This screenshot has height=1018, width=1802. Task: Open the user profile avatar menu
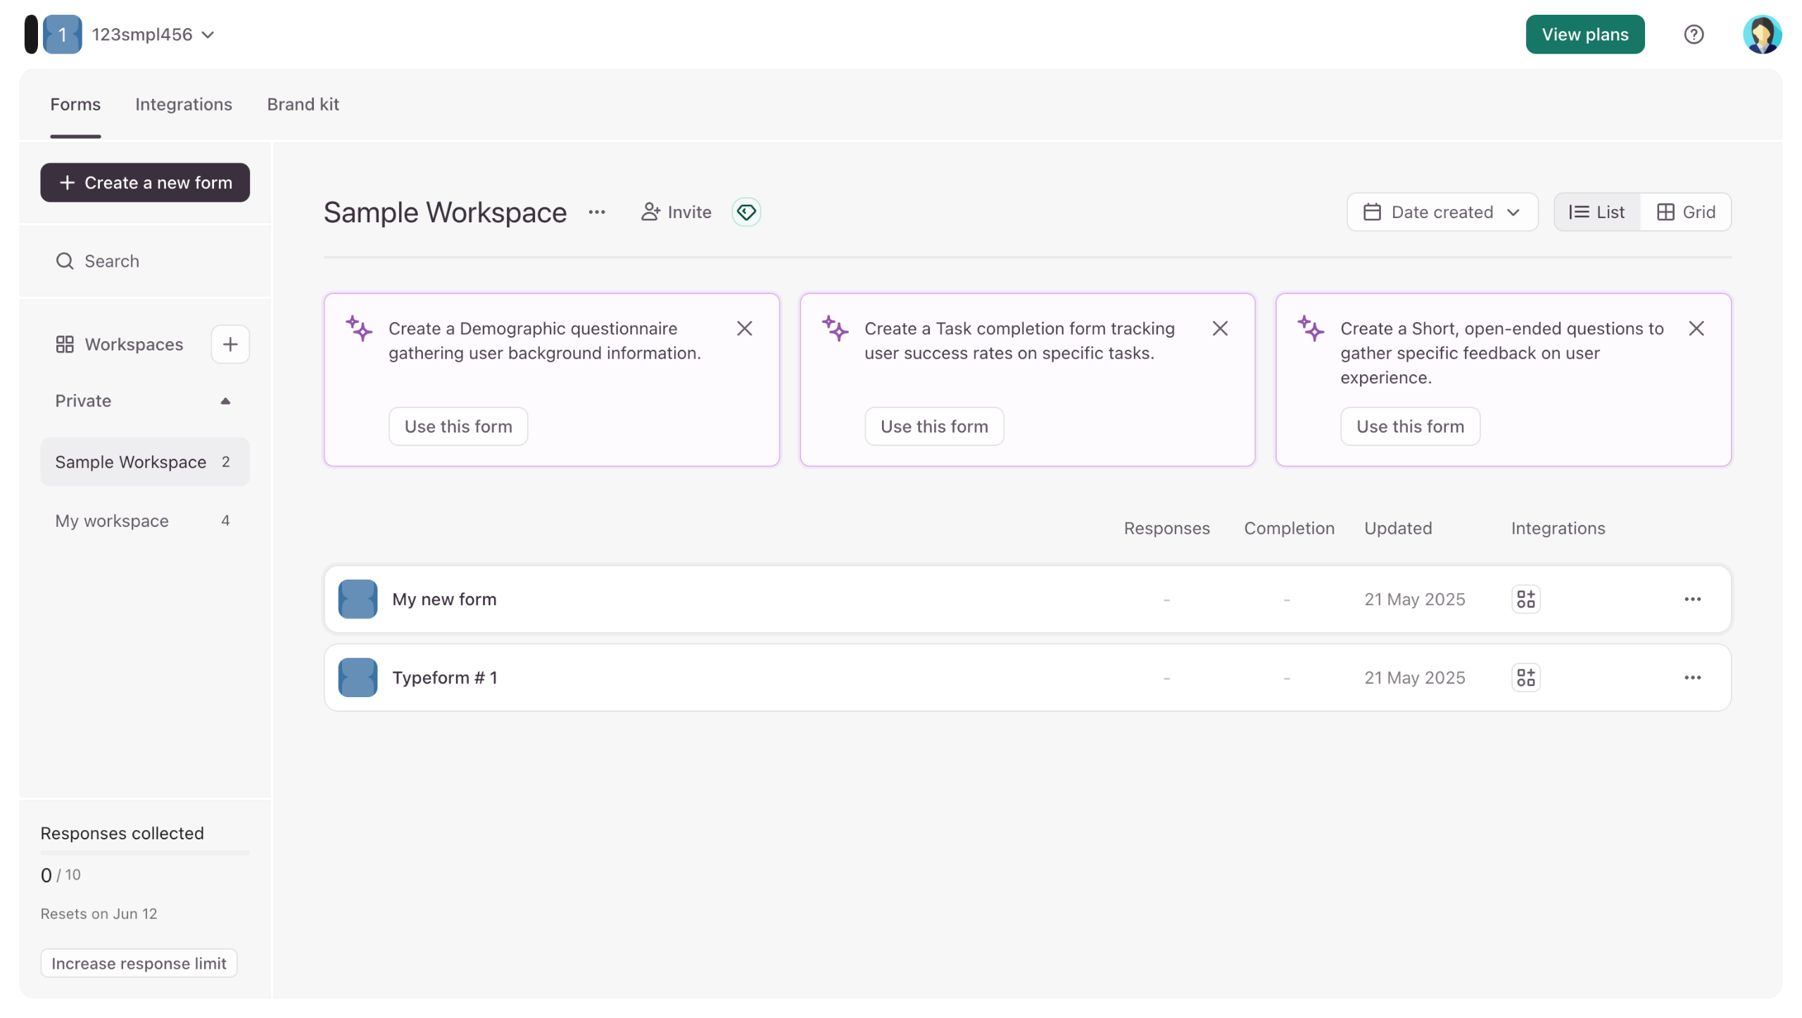(1761, 34)
